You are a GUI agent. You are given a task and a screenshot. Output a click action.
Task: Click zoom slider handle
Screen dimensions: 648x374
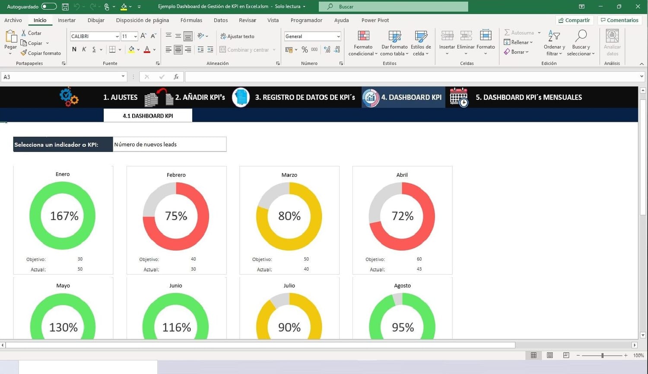coord(602,355)
